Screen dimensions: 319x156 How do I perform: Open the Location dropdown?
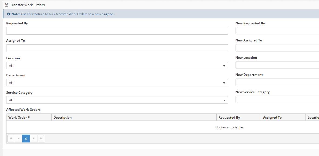click(x=117, y=66)
